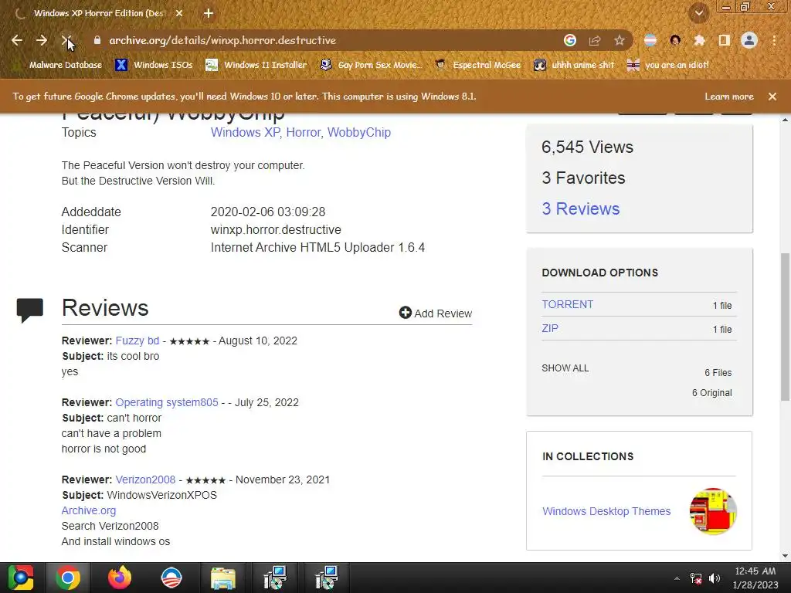Open the Extensions puzzle icon
Image resolution: width=791 pixels, height=593 pixels.
pos(699,40)
